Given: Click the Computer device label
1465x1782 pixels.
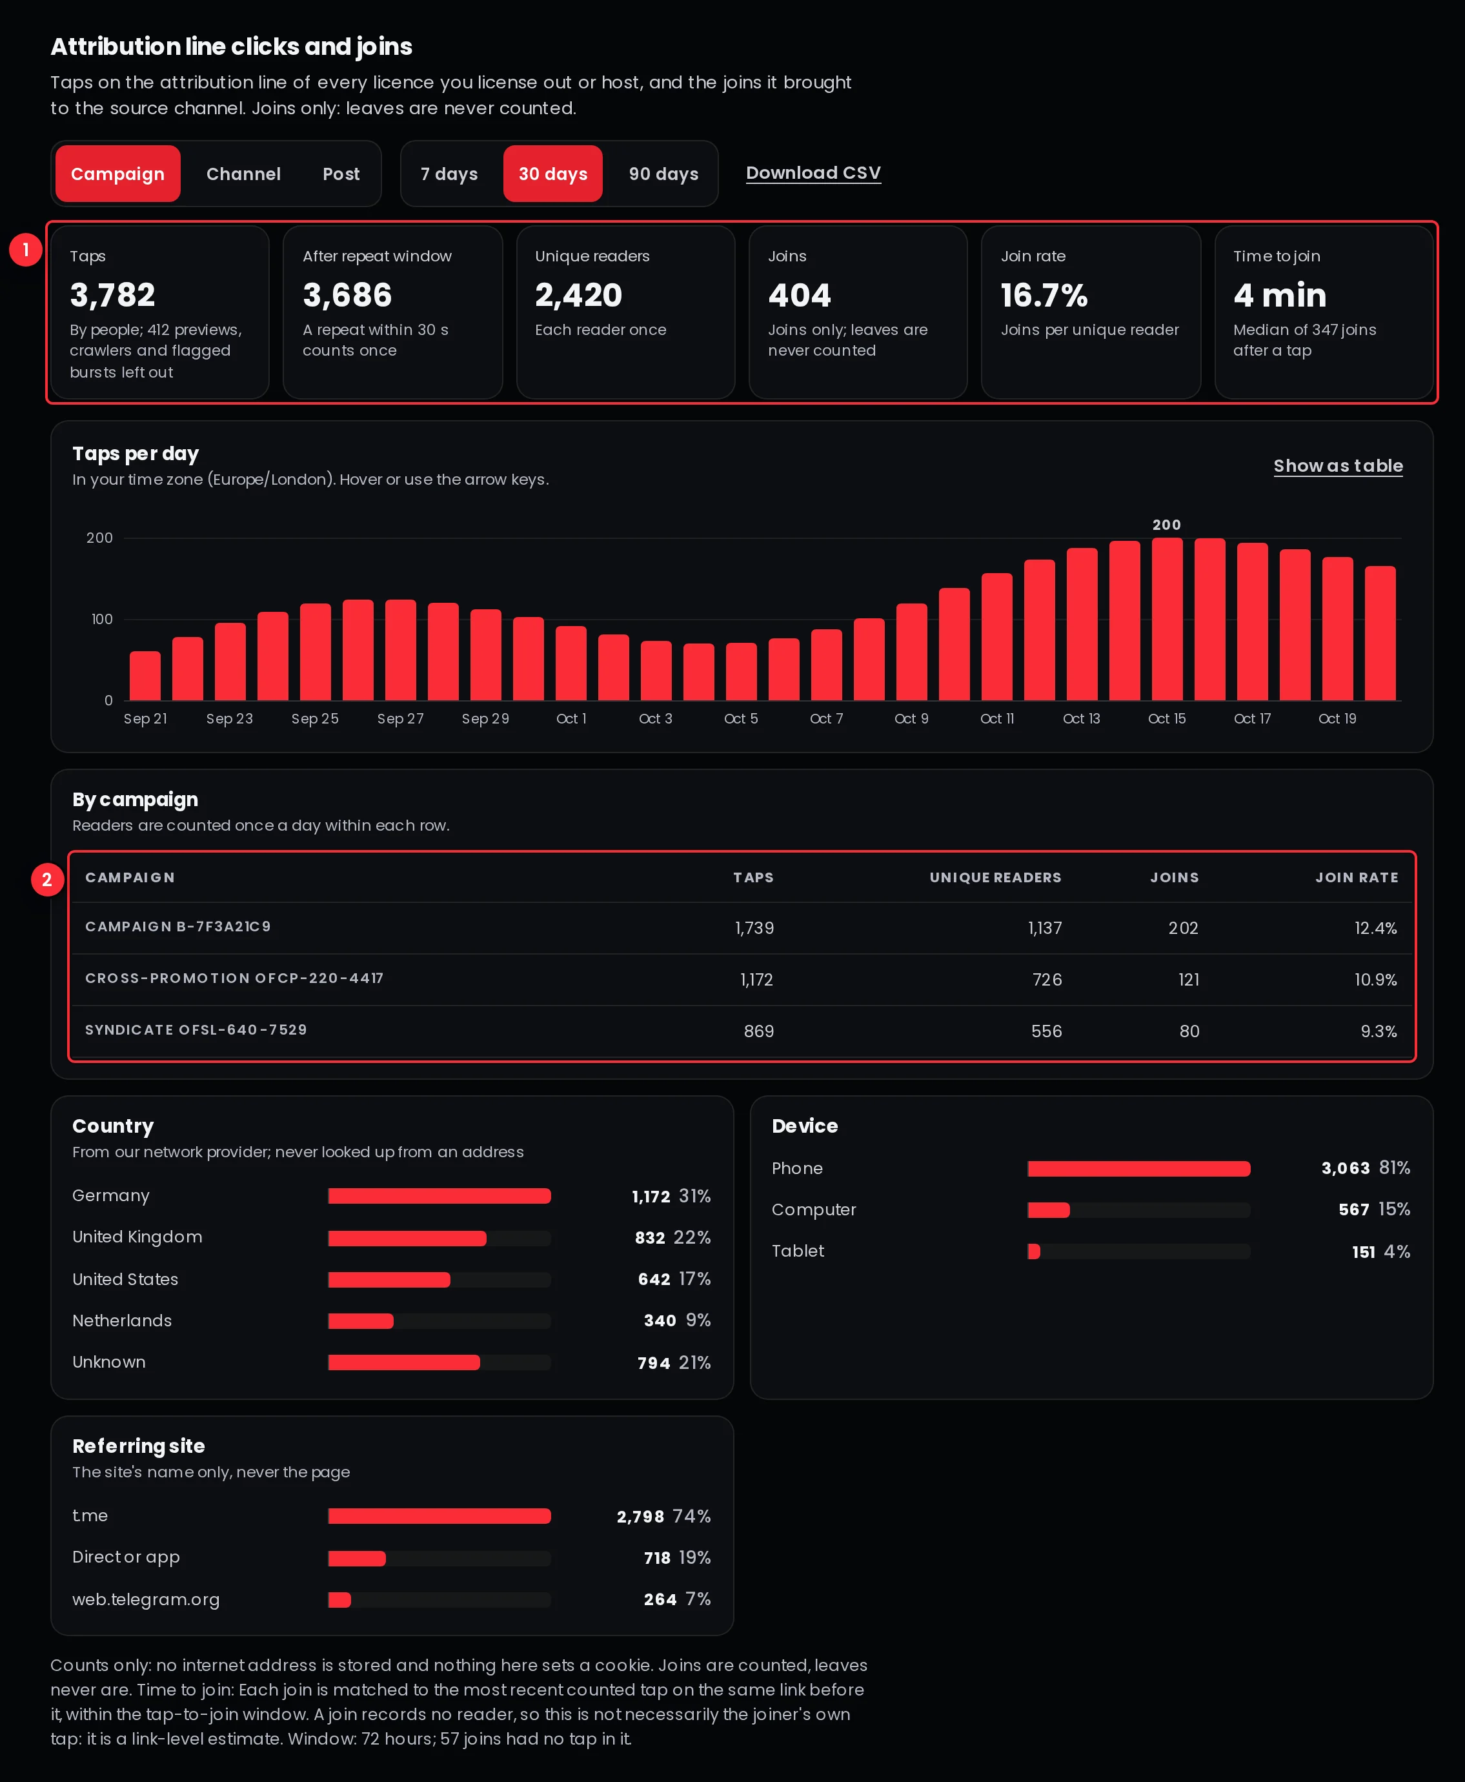Looking at the screenshot, I should 814,1210.
